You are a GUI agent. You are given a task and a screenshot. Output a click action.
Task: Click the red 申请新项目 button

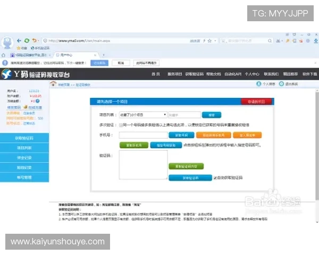(x=256, y=101)
